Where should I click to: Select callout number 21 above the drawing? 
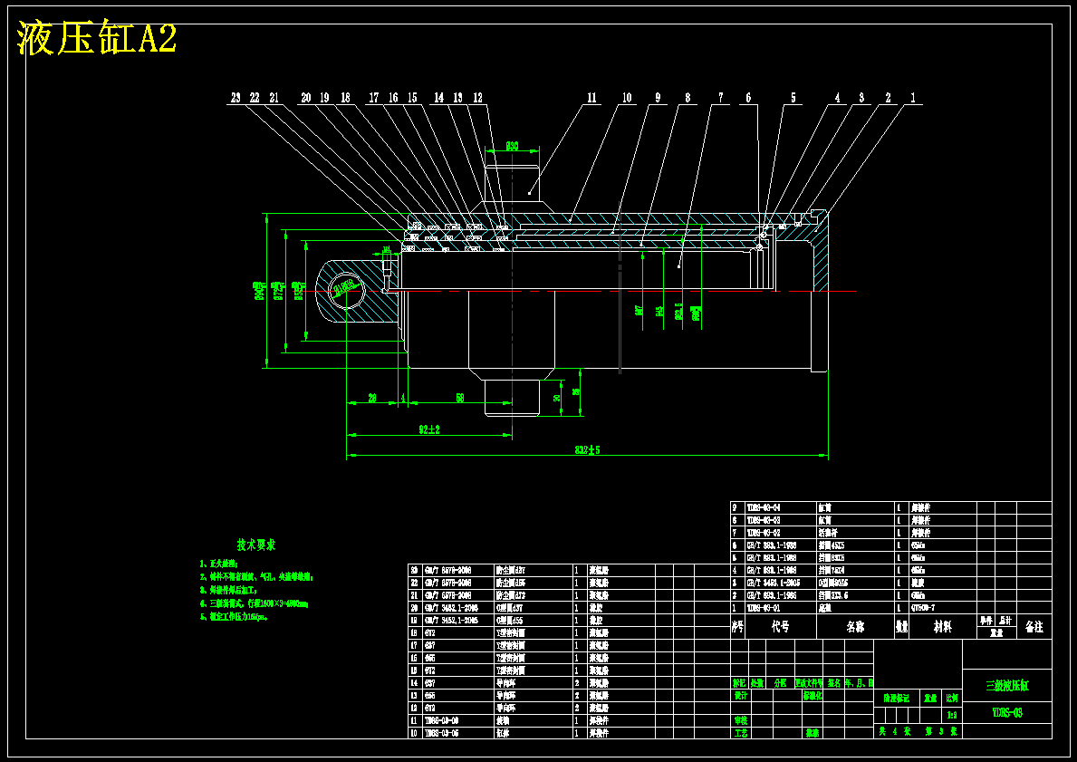point(274,98)
